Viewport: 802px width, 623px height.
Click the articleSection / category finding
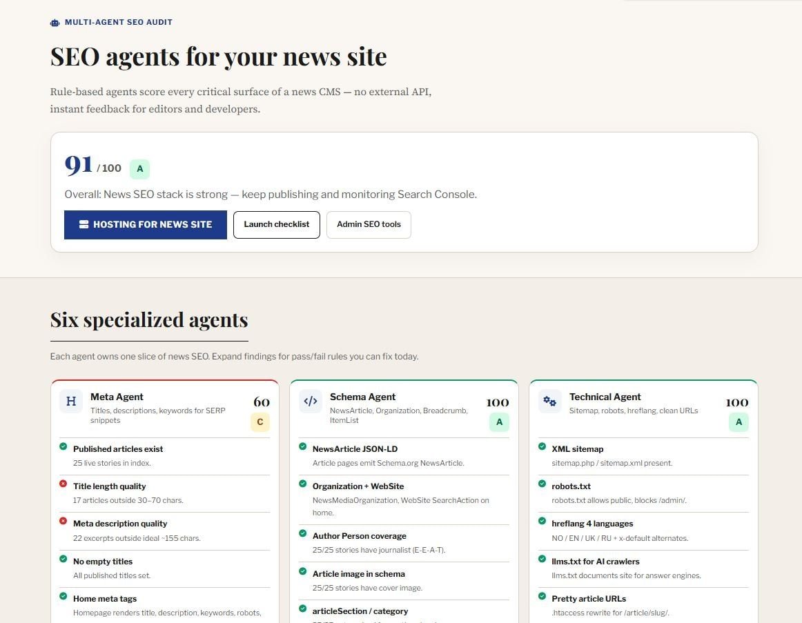coord(360,611)
